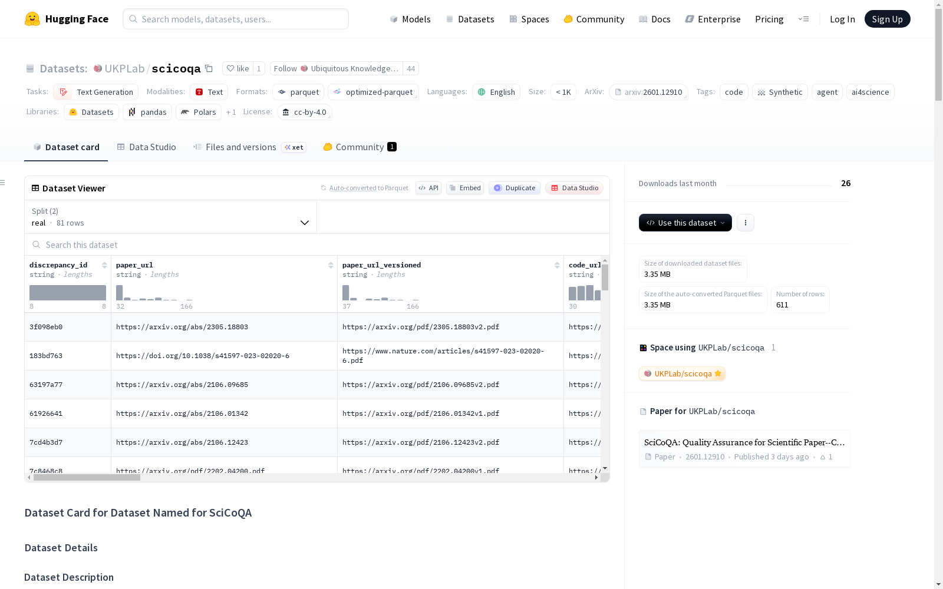Image resolution: width=943 pixels, height=589 pixels.
Task: Click the Embed button
Action: click(465, 188)
